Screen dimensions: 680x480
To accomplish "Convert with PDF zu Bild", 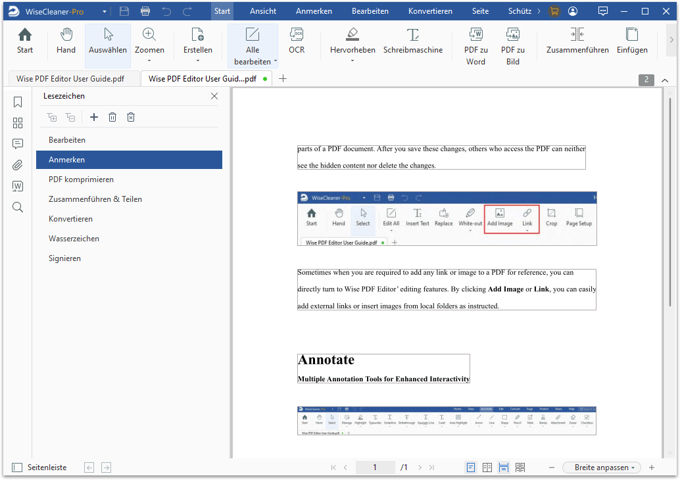I will (x=512, y=45).
